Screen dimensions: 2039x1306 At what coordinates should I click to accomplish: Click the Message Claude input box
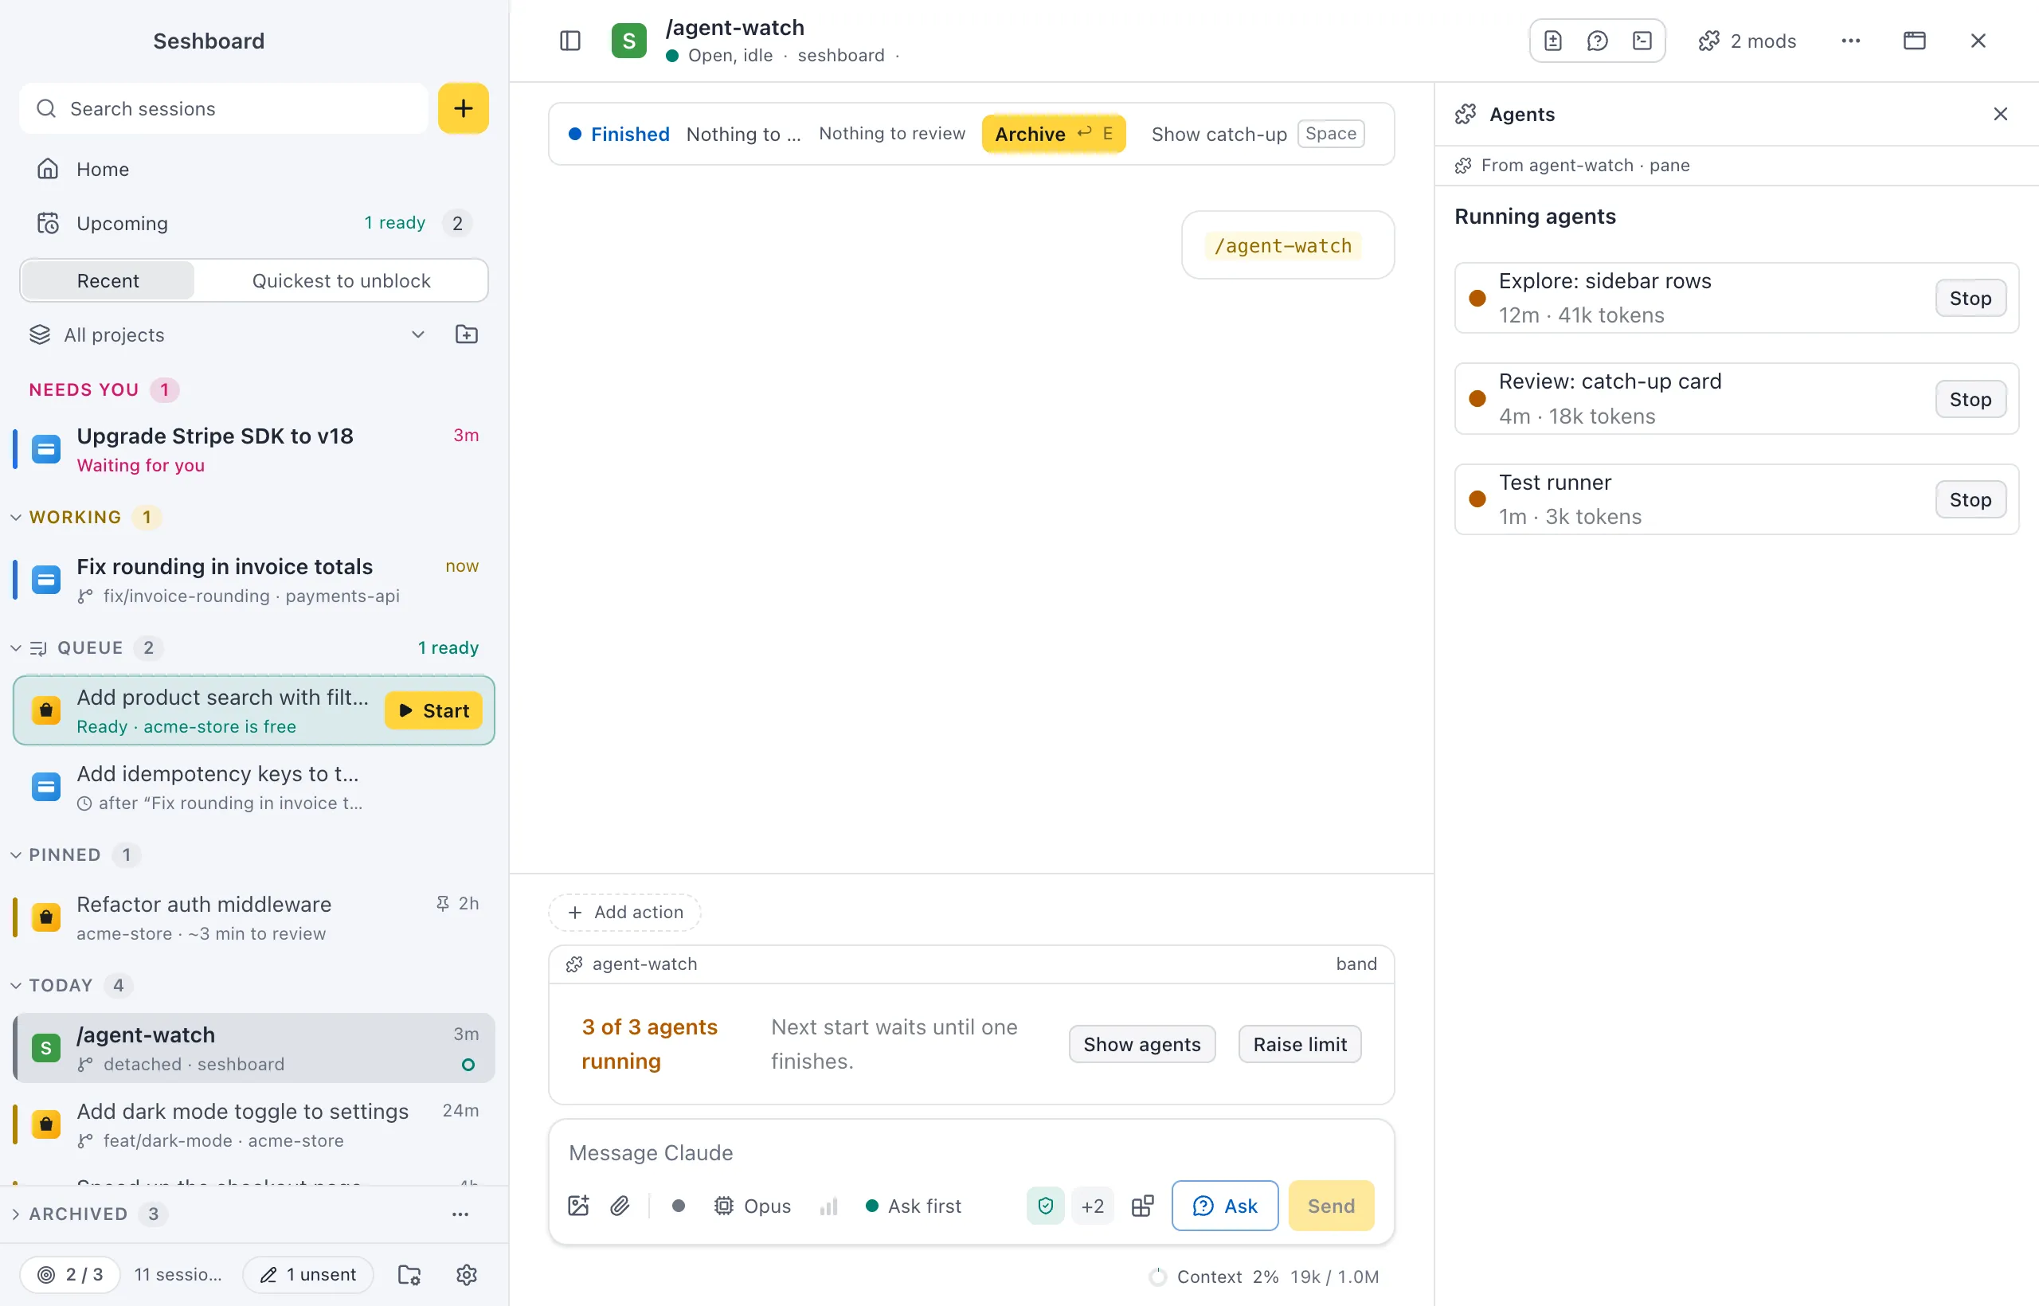pos(971,1152)
